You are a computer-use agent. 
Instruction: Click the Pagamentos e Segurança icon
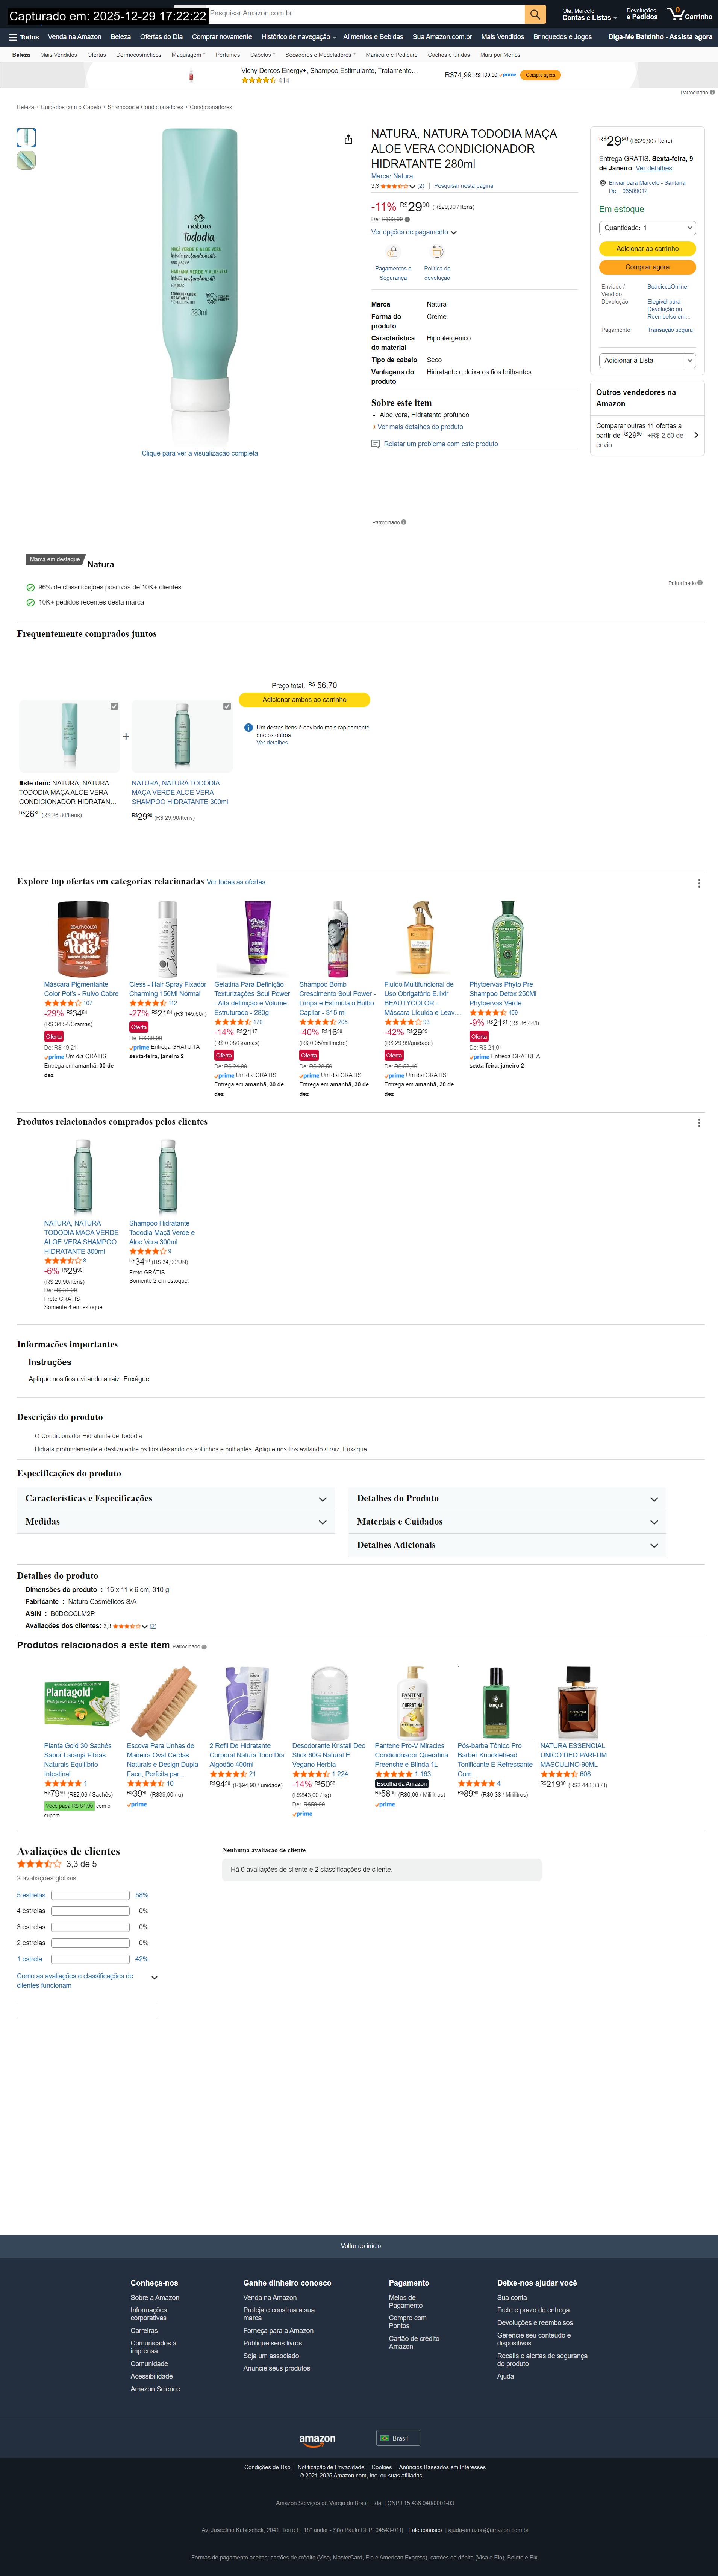point(392,252)
